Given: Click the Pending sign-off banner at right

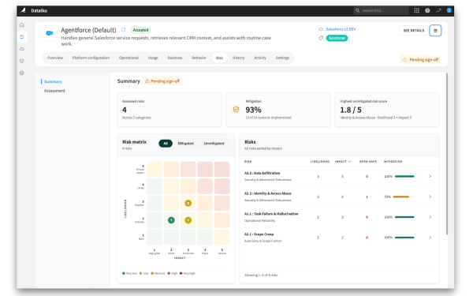Looking at the screenshot, I should (420, 60).
